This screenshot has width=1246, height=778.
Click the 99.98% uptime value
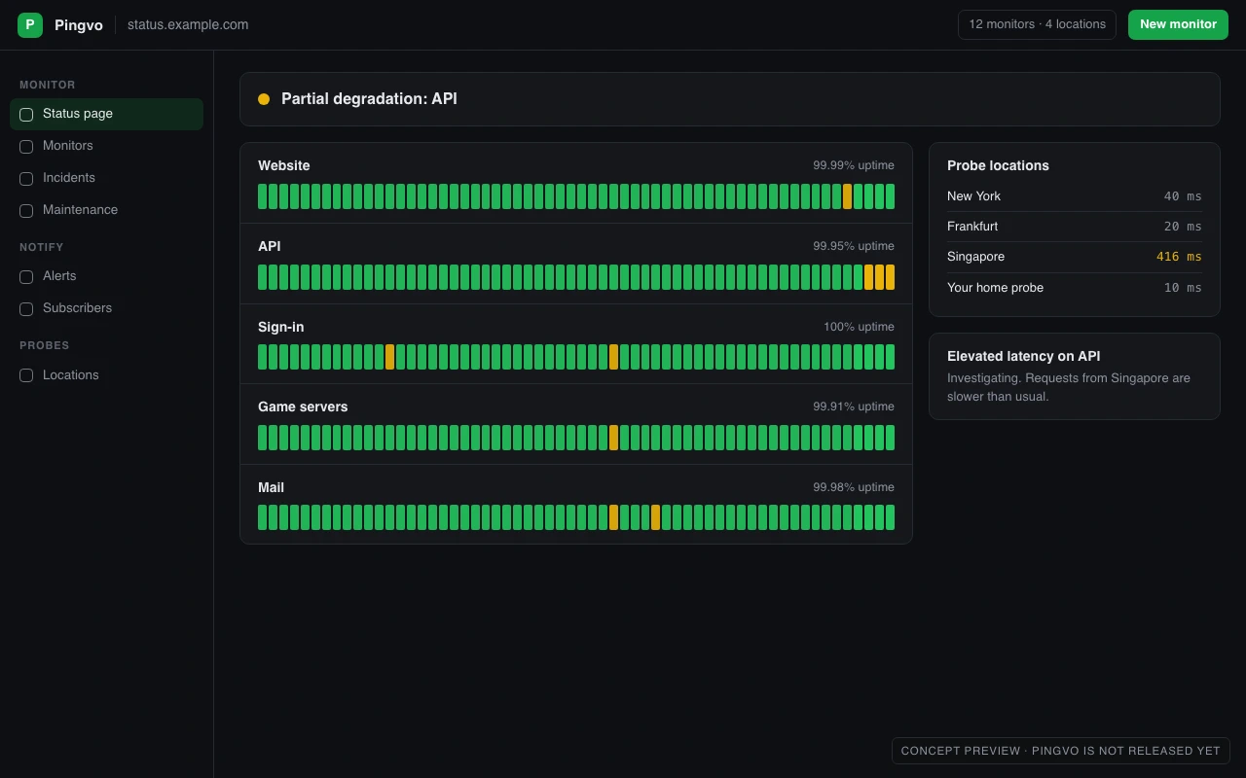click(854, 487)
